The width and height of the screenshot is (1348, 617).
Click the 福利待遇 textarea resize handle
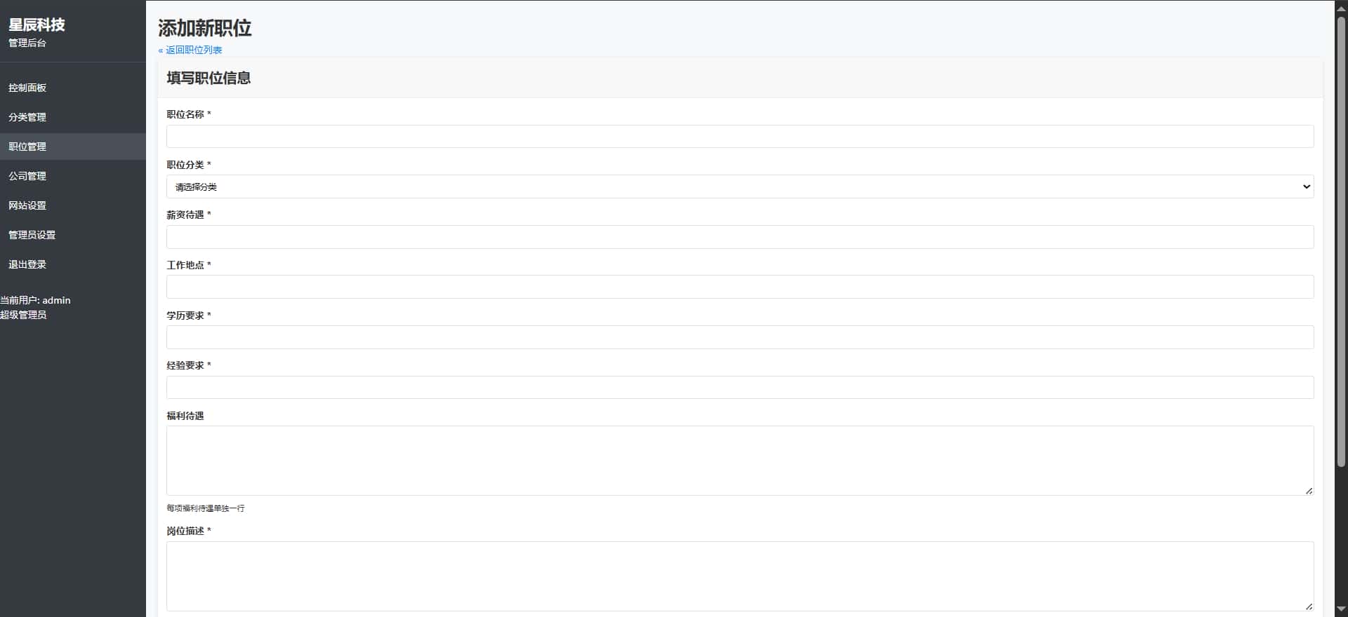pyautogui.click(x=1309, y=491)
